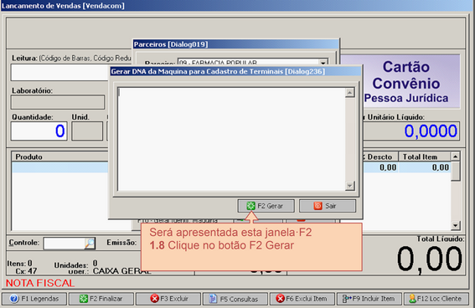The height and width of the screenshot is (308, 475).
Task: Click Descto cell showing 0,00
Action: (380, 167)
